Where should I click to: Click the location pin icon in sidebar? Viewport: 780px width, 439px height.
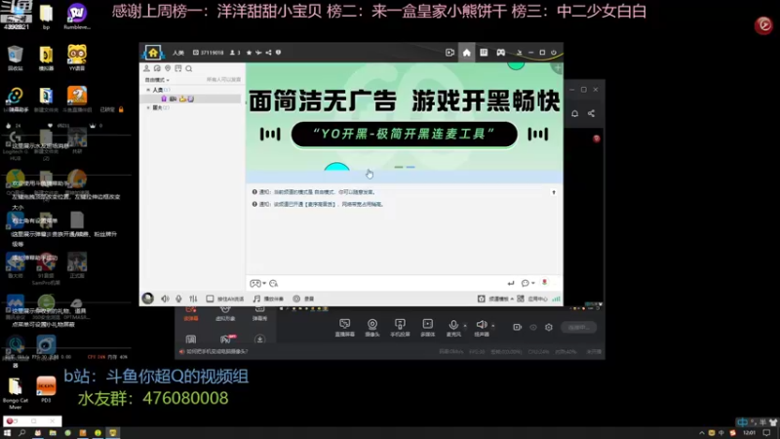pyautogui.click(x=168, y=68)
